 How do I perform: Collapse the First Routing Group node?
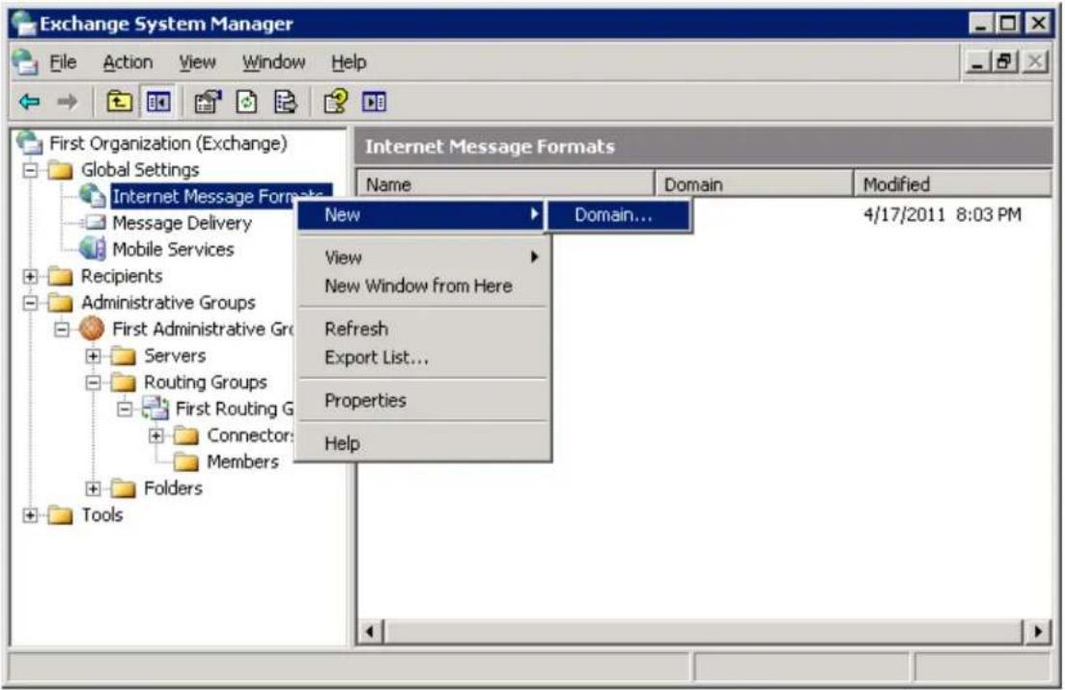125,409
